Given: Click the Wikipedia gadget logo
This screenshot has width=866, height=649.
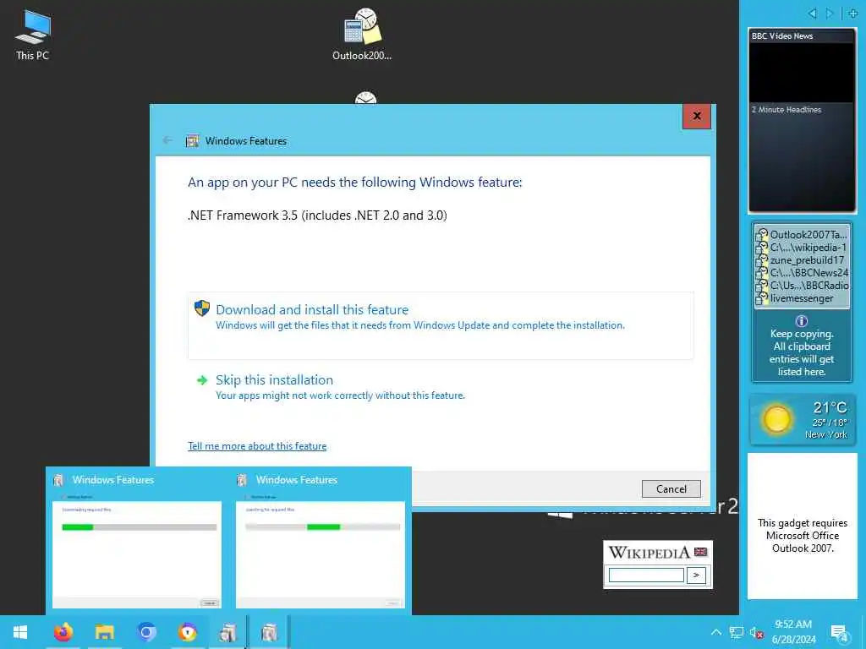Looking at the screenshot, I should [x=649, y=553].
